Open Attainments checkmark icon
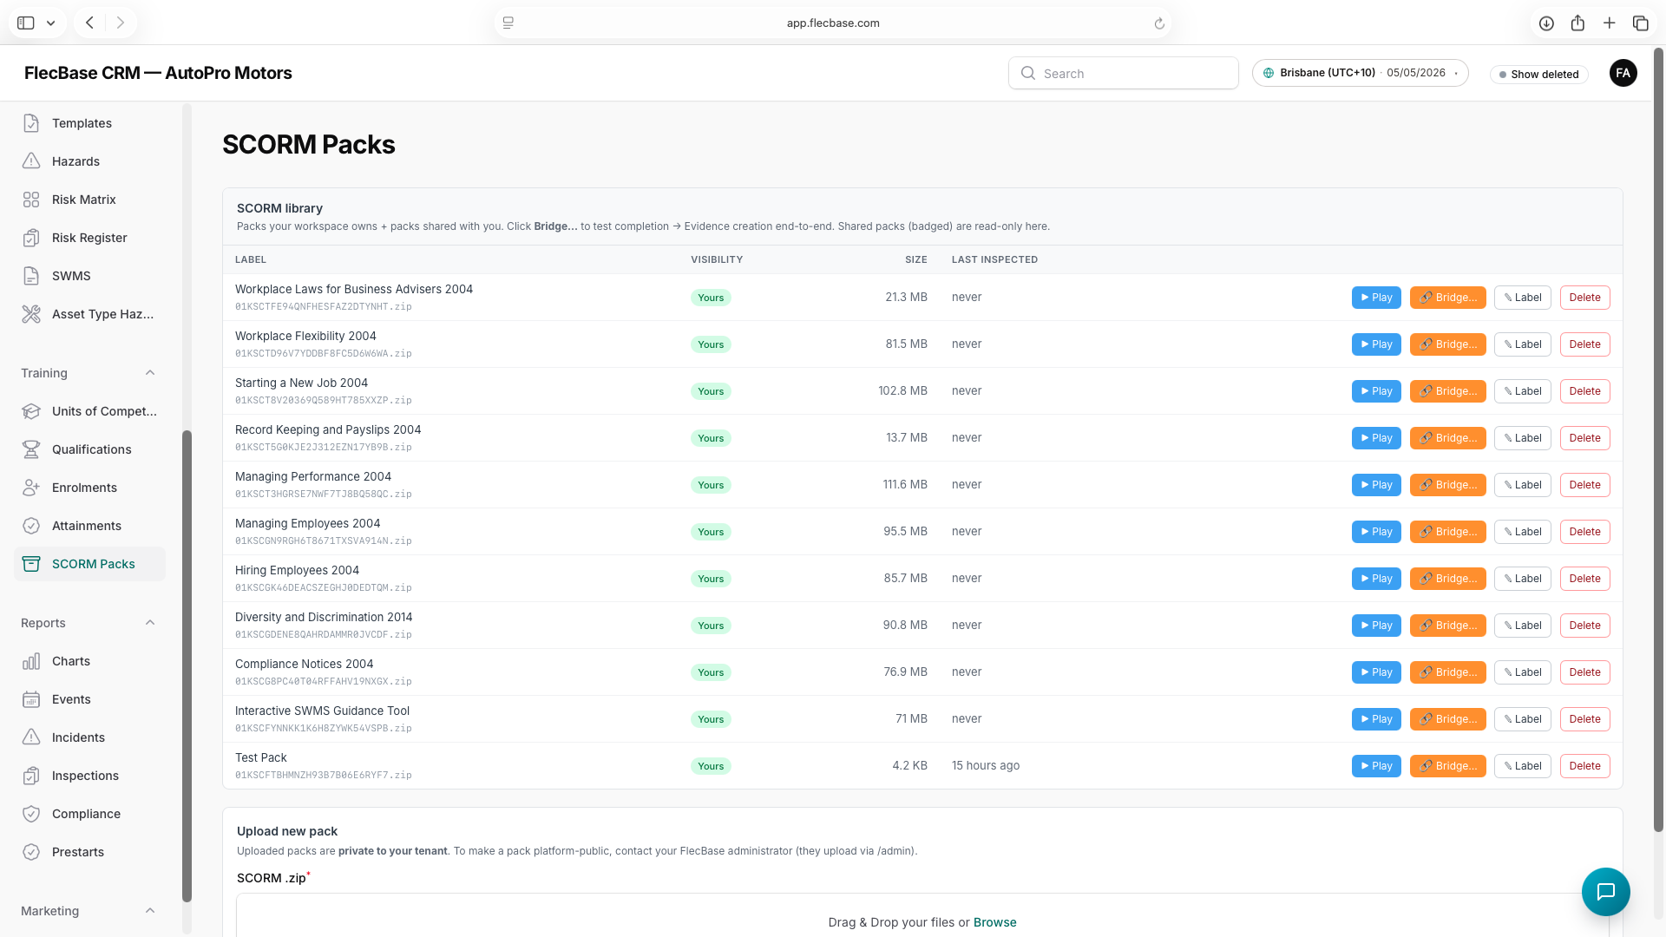This screenshot has height=937, width=1666. point(31,526)
